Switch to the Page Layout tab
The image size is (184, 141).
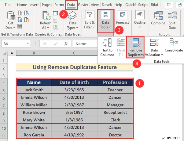(47, 5)
